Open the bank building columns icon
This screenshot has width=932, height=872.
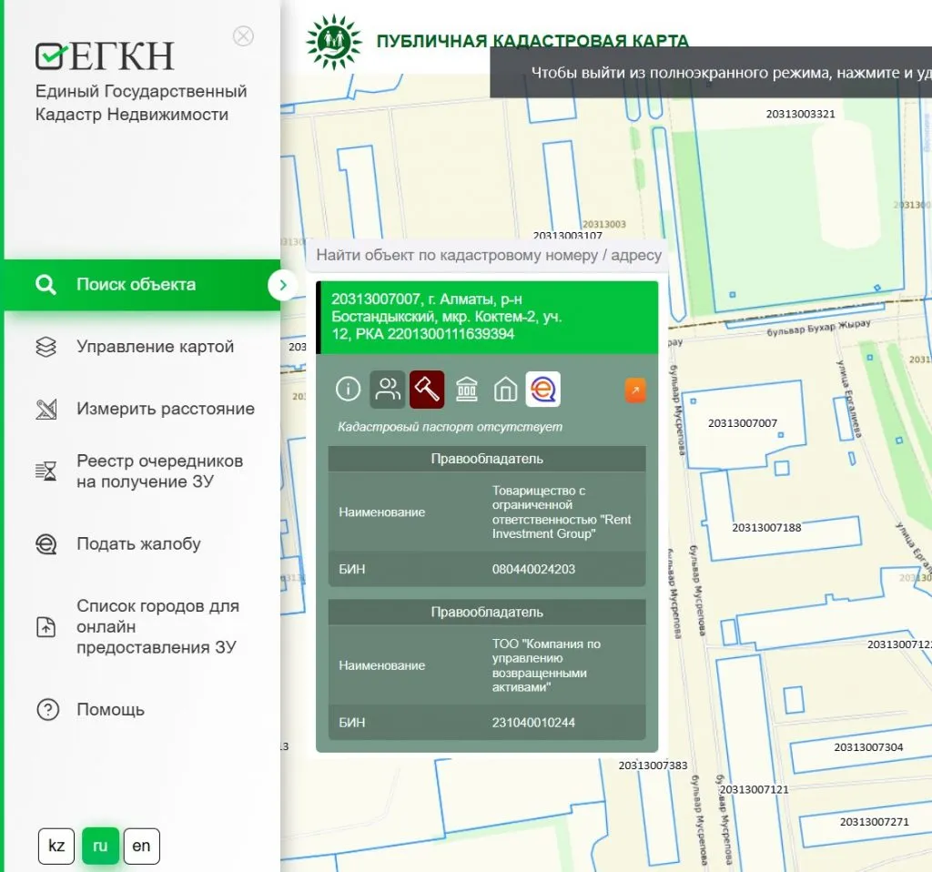click(467, 390)
